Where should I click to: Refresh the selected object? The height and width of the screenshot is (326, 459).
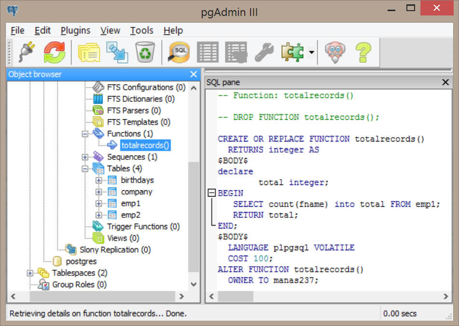tap(54, 52)
